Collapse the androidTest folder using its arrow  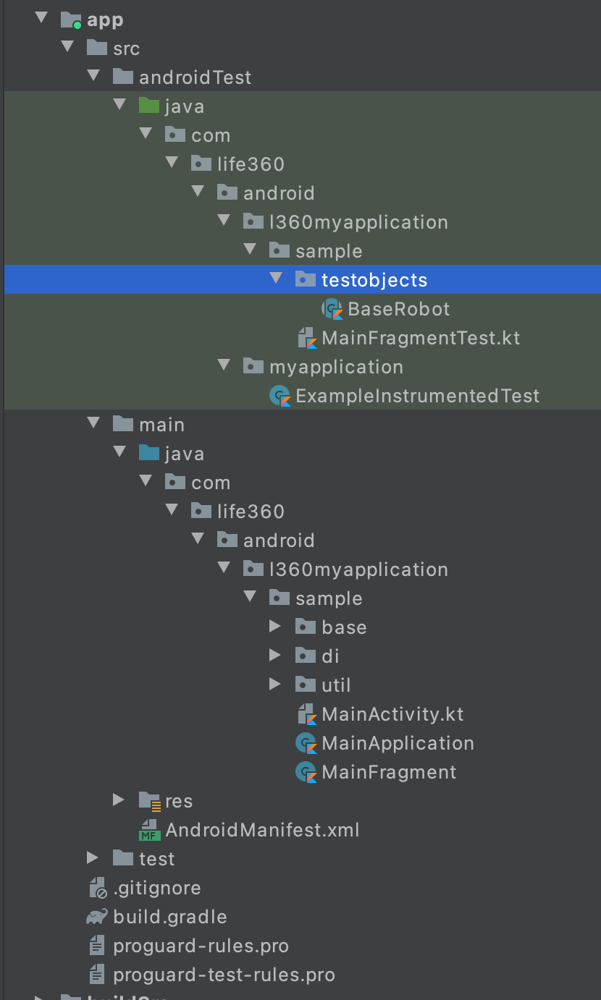pos(93,76)
